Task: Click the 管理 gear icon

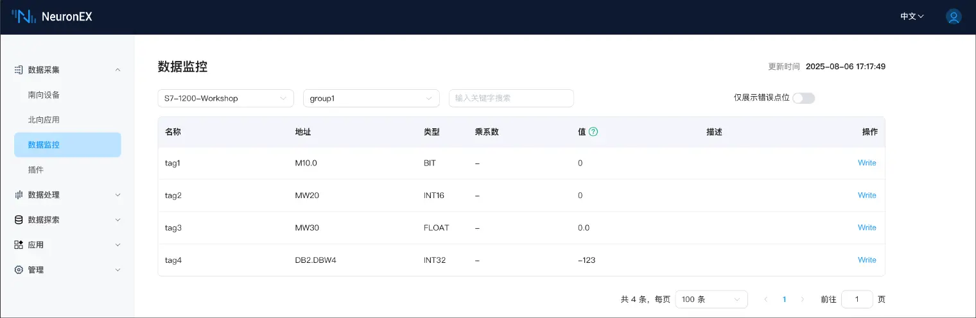Action: pyautogui.click(x=19, y=270)
